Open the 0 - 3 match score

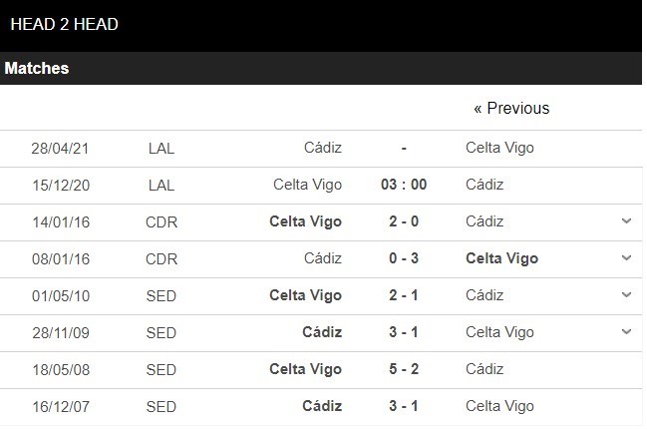pyautogui.click(x=404, y=258)
